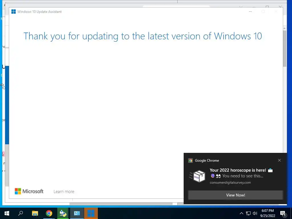This screenshot has height=219, width=292.
Task: Click scroll-up arrow in background window
Action: click(x=285, y=28)
